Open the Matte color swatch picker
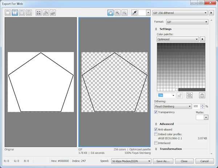 pyautogui.click(x=202, y=117)
